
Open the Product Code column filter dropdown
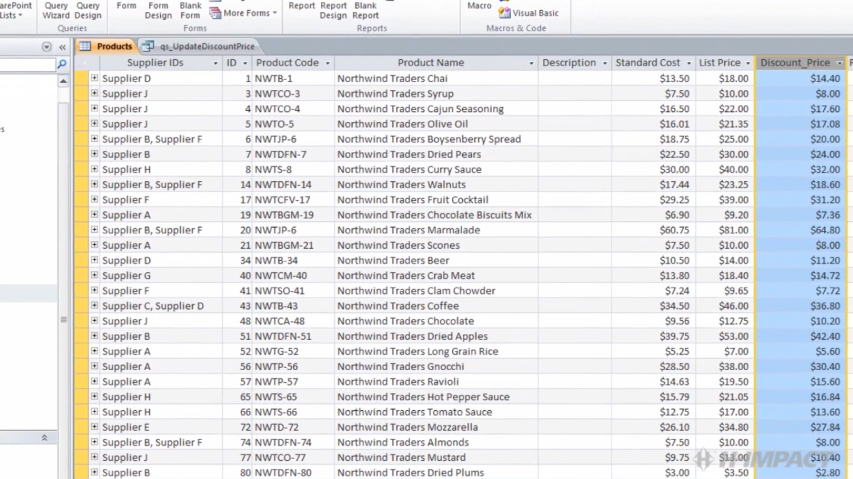328,63
